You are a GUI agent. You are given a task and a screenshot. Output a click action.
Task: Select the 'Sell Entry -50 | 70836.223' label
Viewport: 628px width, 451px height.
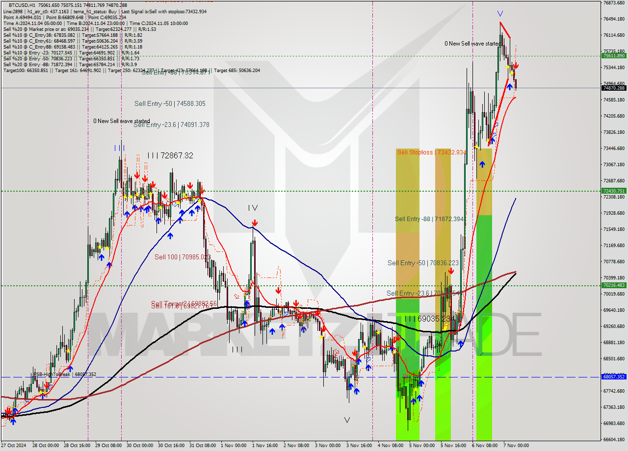[423, 263]
